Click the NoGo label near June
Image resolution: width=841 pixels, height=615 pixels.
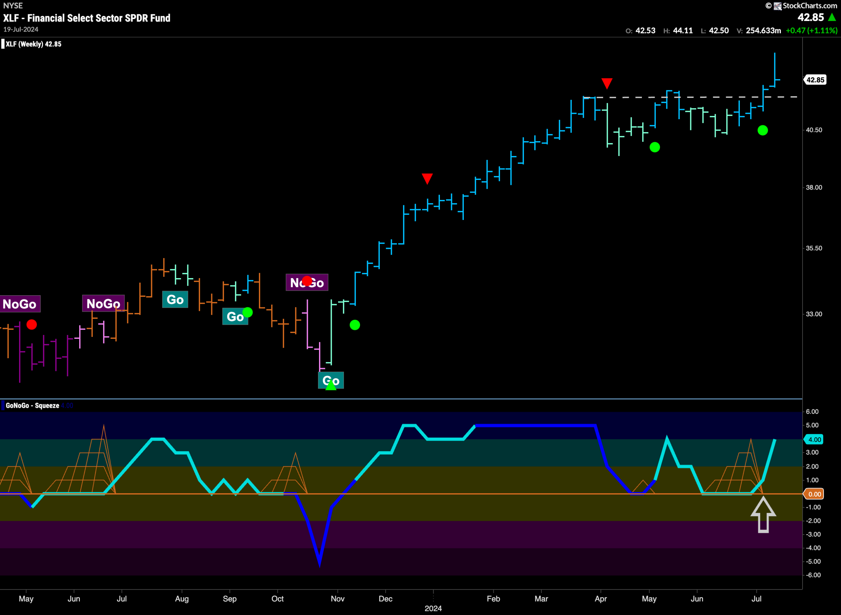tap(103, 304)
